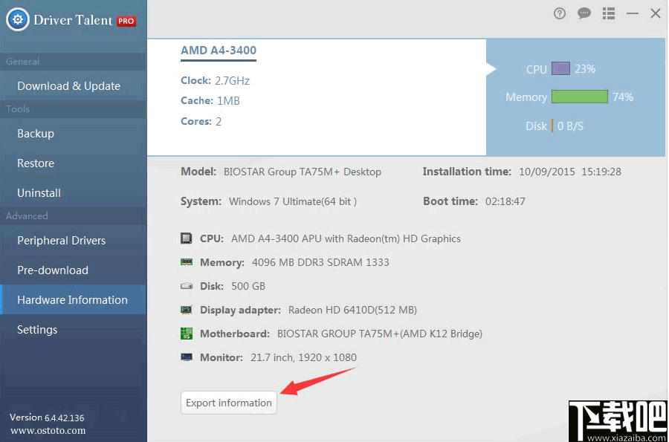The width and height of the screenshot is (669, 442).
Task: Click the Export information button
Action: (228, 403)
